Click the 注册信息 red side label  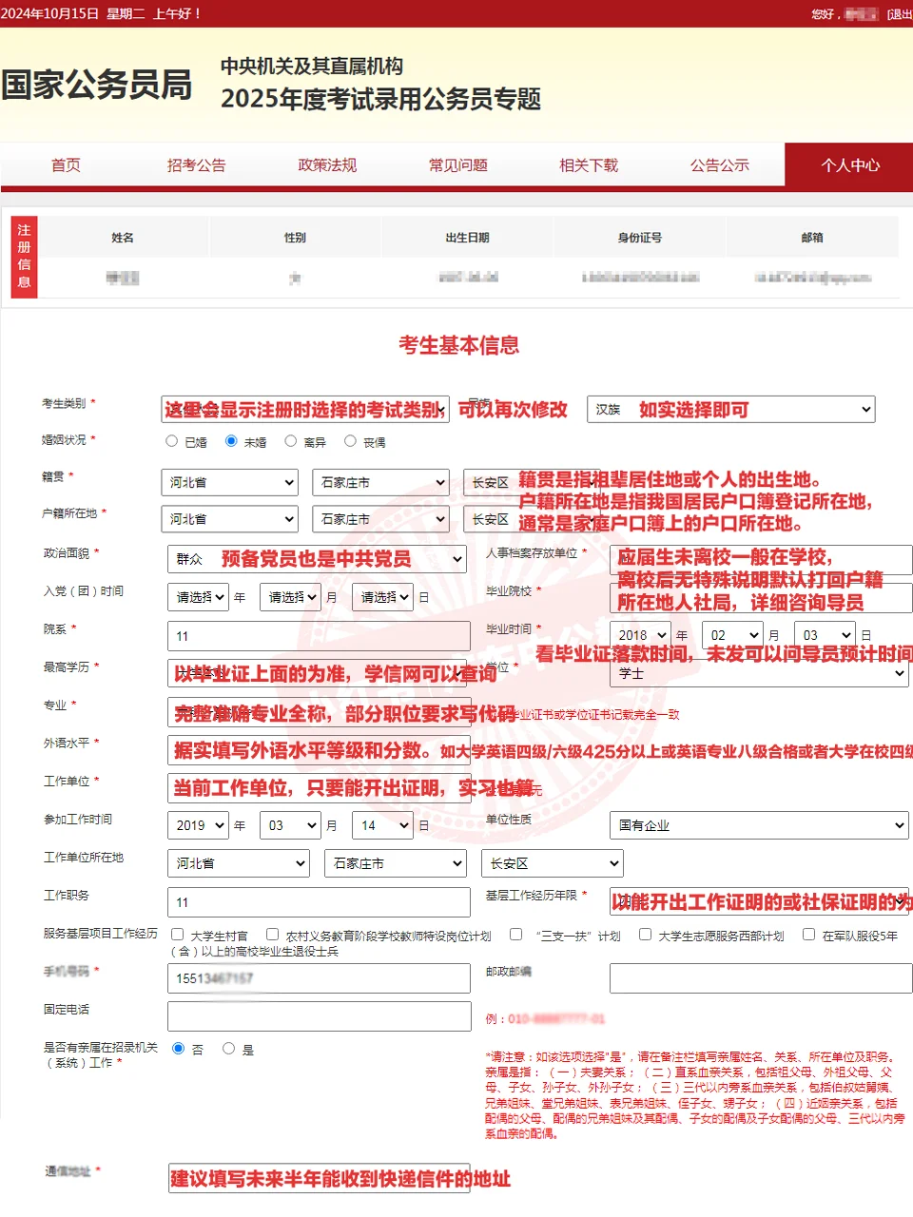pos(24,257)
